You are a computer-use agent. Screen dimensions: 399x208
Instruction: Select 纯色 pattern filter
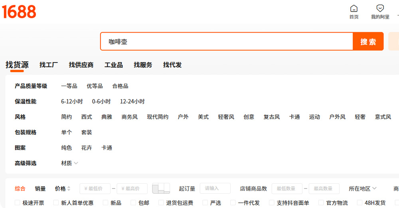(x=66, y=148)
